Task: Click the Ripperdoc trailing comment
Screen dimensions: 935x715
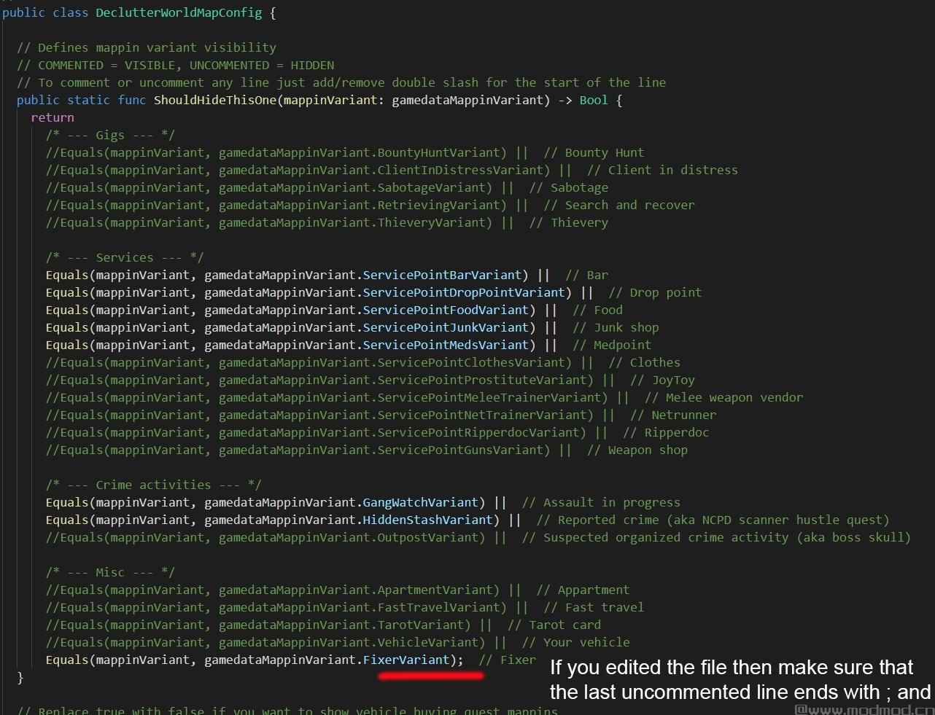Action: 666,432
